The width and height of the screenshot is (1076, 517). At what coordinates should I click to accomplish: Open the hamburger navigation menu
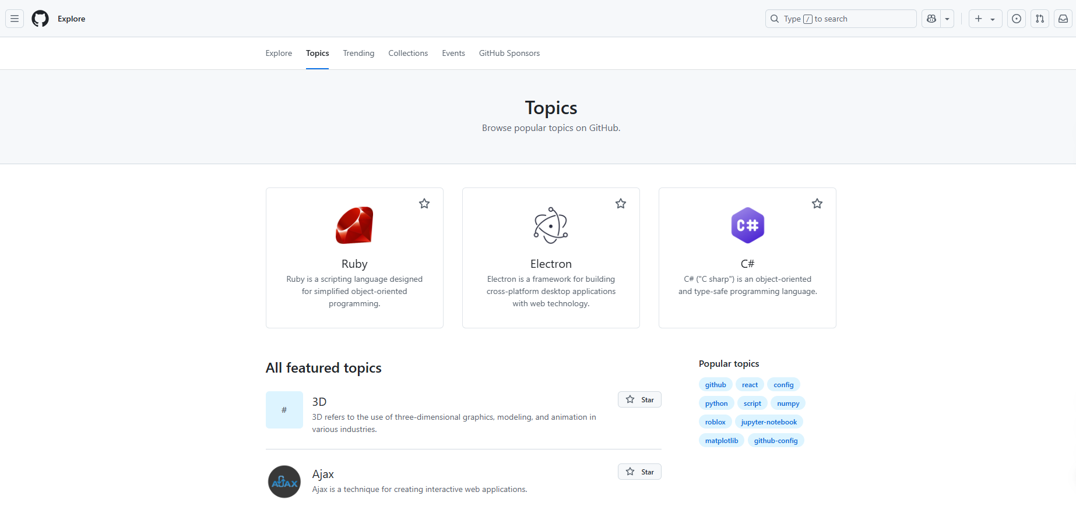(x=15, y=19)
